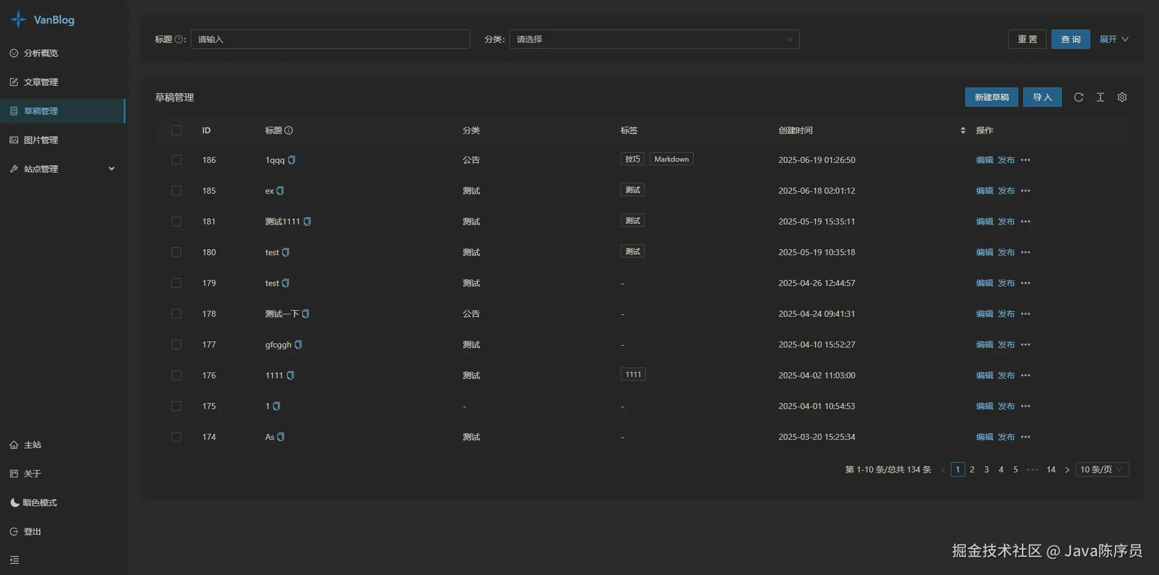Open more actions for draft 178
This screenshot has height=575, width=1159.
click(1026, 314)
